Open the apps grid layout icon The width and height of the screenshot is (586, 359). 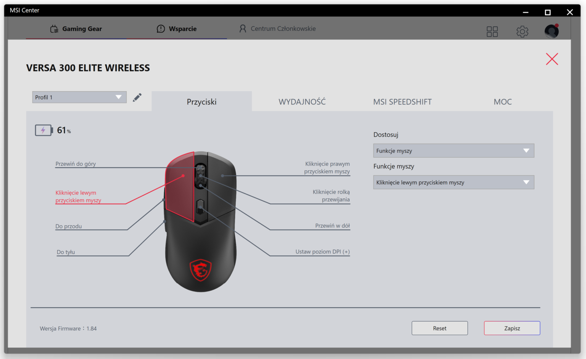492,31
